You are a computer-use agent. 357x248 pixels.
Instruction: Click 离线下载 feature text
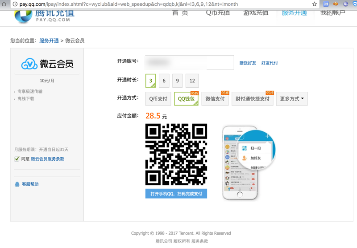[26, 99]
